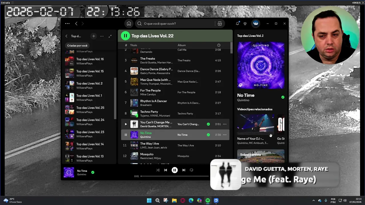Image resolution: width=365 pixels, height=205 pixels.
Task: Sort tracks by Álbum column header
Action: pyautogui.click(x=182, y=45)
